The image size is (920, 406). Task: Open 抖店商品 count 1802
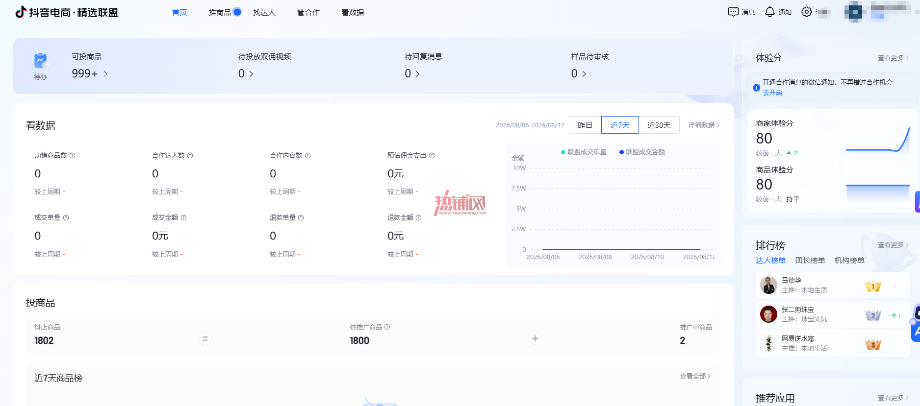click(x=44, y=341)
